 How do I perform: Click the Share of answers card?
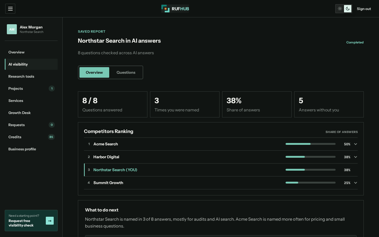tap(257, 104)
